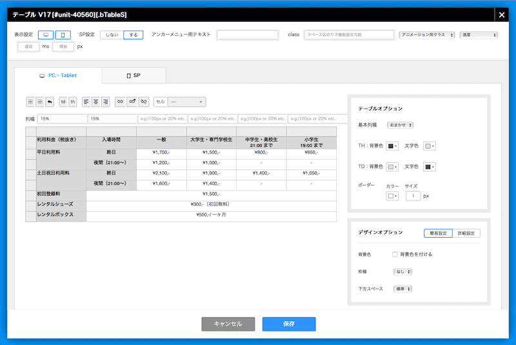Screen dimensions: 516x345
Task: Select the 入場時間 header cell
Action: (x=111, y=142)
